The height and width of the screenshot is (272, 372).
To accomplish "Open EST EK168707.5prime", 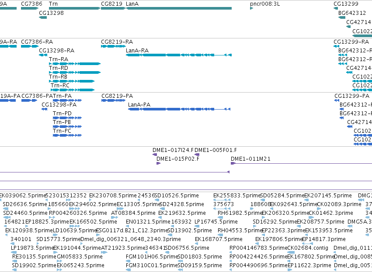I will [219, 239].
